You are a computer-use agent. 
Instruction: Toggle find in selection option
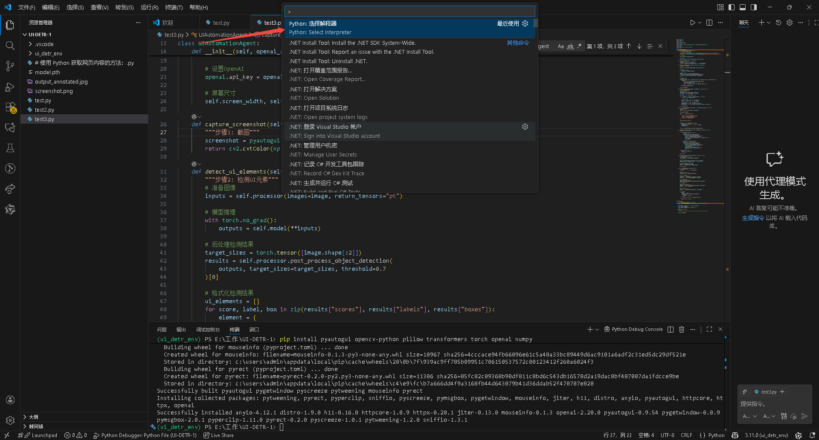pos(650,46)
